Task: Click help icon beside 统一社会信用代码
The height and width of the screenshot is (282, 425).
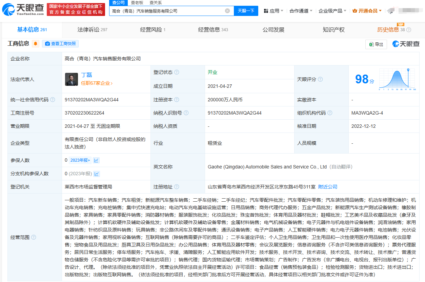Action: [x=53, y=100]
